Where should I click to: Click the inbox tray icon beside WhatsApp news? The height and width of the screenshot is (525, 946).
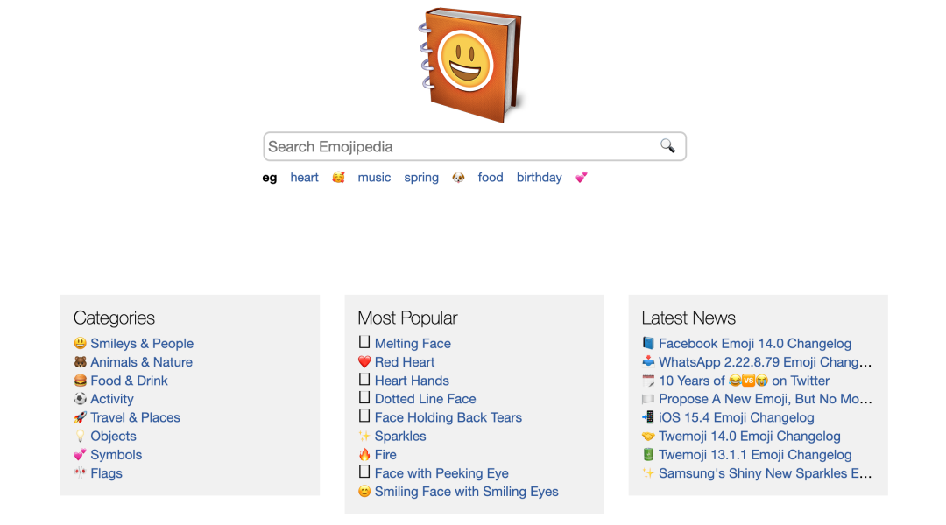[648, 362]
